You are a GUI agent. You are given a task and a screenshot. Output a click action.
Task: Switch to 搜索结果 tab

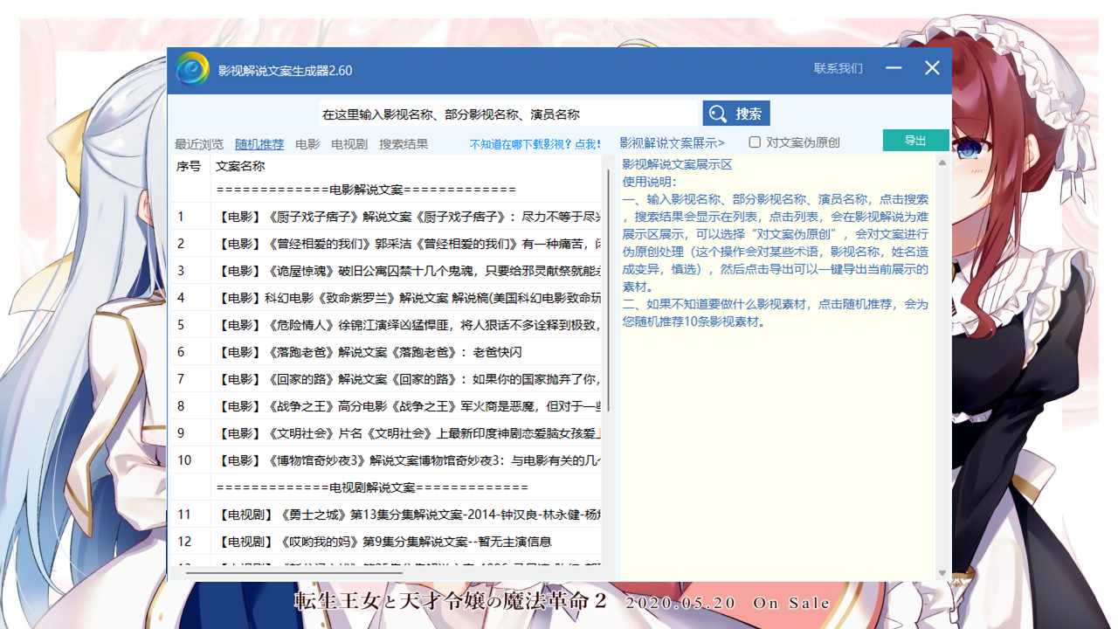(404, 144)
